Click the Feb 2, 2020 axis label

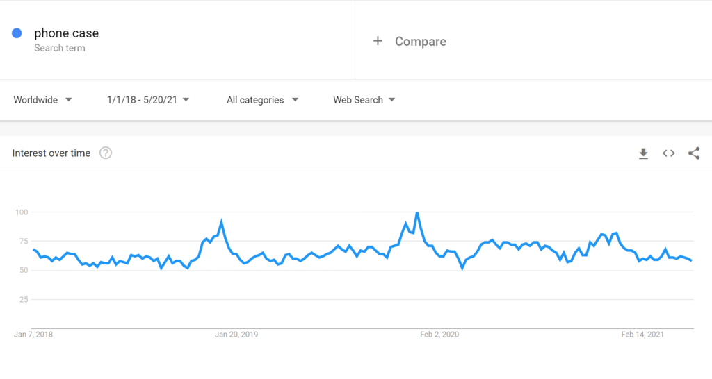coord(439,335)
